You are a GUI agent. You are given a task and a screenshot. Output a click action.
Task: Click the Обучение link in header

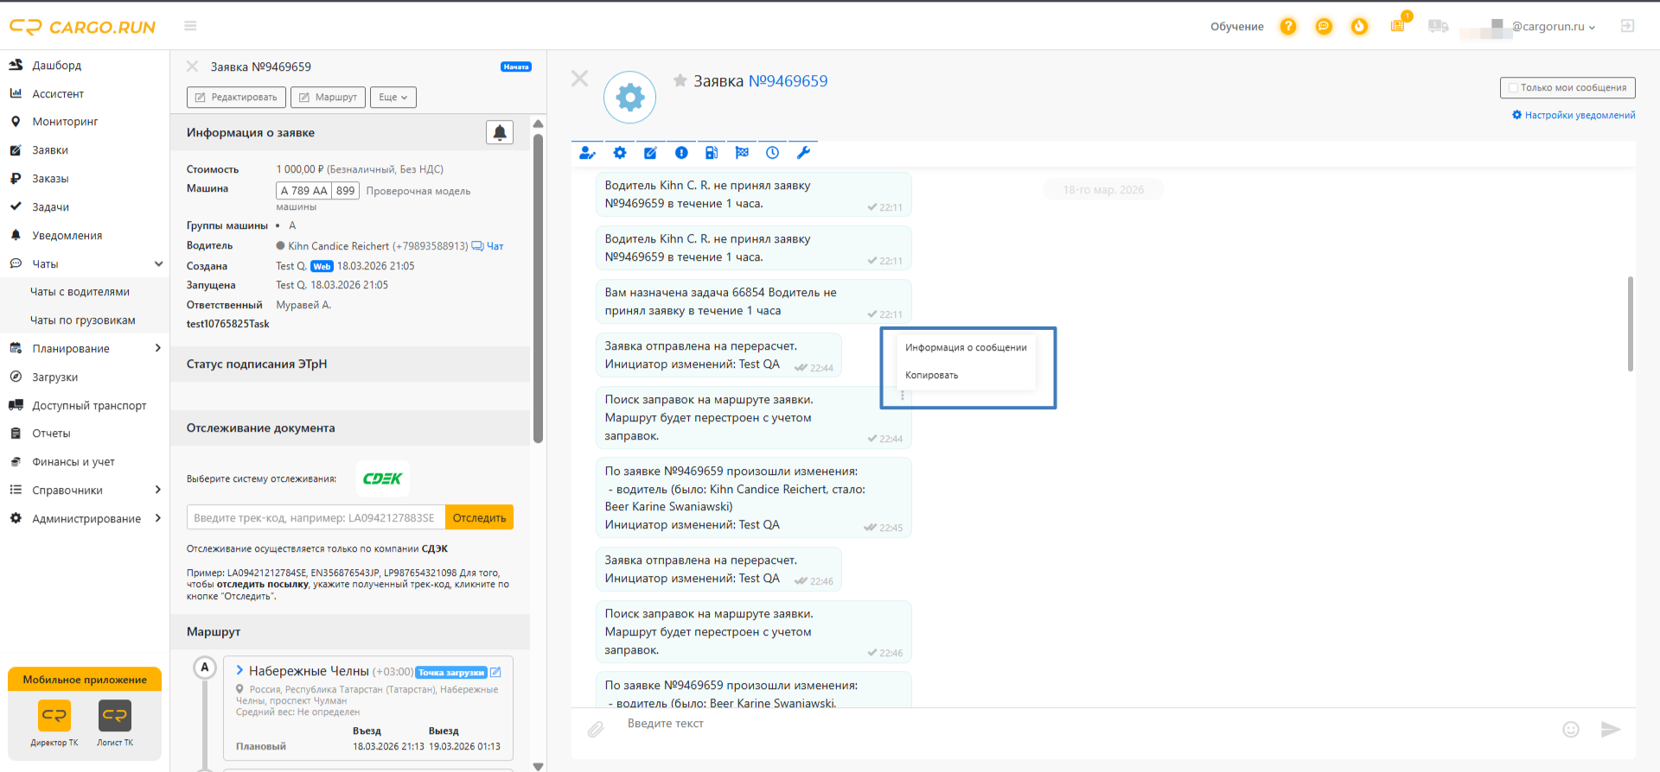(1236, 27)
